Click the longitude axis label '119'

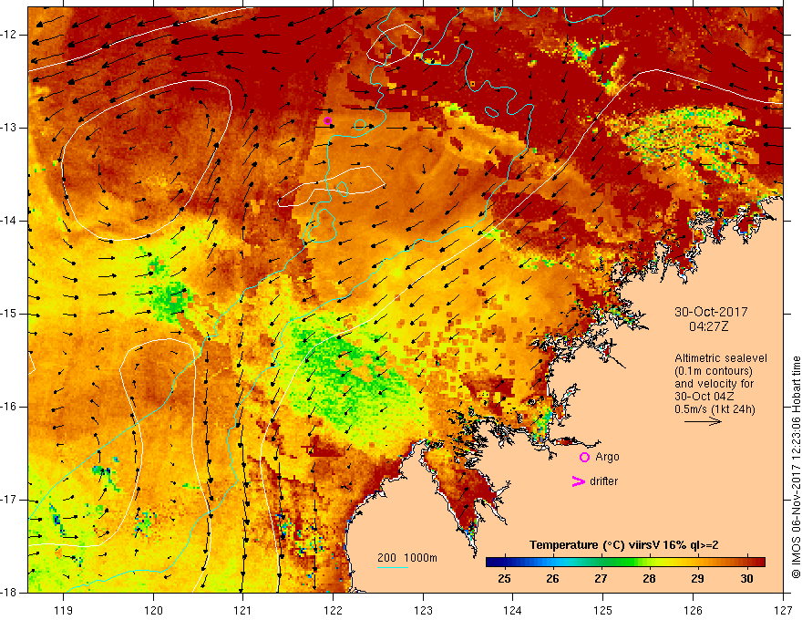coord(64,610)
